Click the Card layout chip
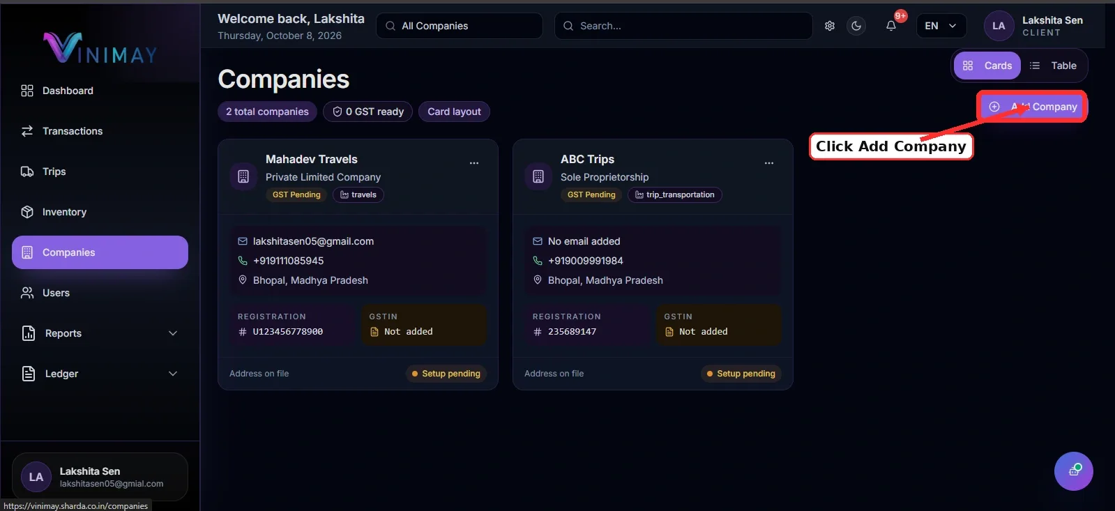The width and height of the screenshot is (1115, 511). [x=454, y=112]
